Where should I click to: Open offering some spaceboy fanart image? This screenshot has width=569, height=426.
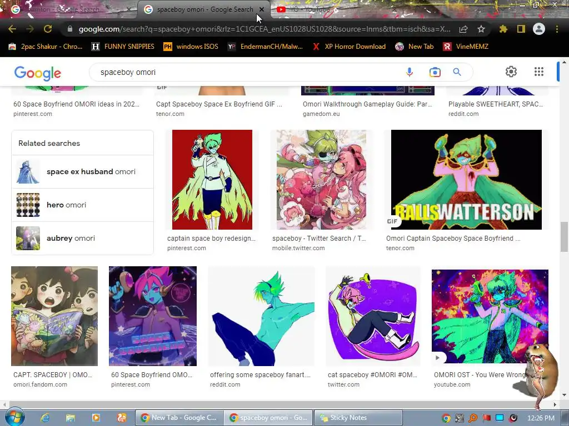coord(261,316)
